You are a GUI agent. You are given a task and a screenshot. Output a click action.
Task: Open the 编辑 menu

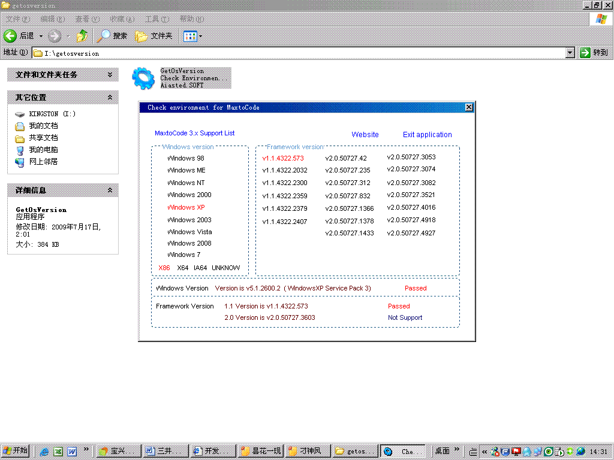53,19
